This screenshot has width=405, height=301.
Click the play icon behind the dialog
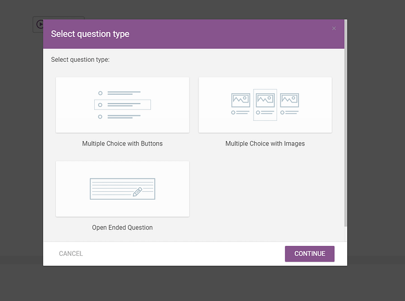tap(39, 24)
